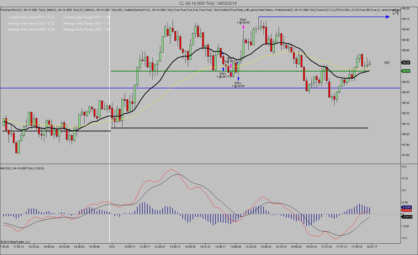Viewport: 418px width, 255px height.
Task: Click the 19:26:02 time axis label
Action: click(79, 247)
